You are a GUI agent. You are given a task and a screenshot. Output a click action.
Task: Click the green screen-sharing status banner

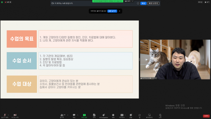(x=108, y=1)
